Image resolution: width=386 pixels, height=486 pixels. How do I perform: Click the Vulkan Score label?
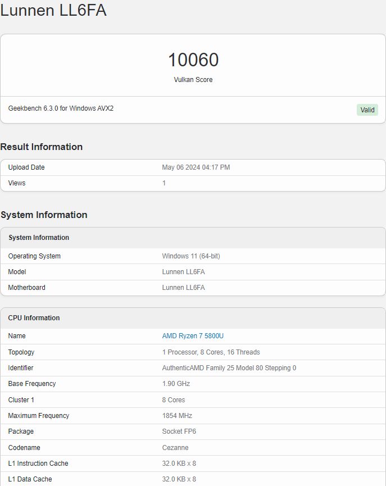[193, 80]
